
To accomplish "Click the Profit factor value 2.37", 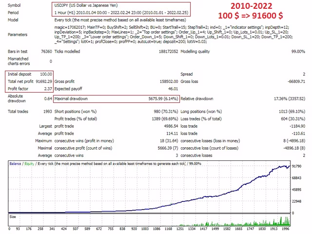I will (x=48, y=89).
